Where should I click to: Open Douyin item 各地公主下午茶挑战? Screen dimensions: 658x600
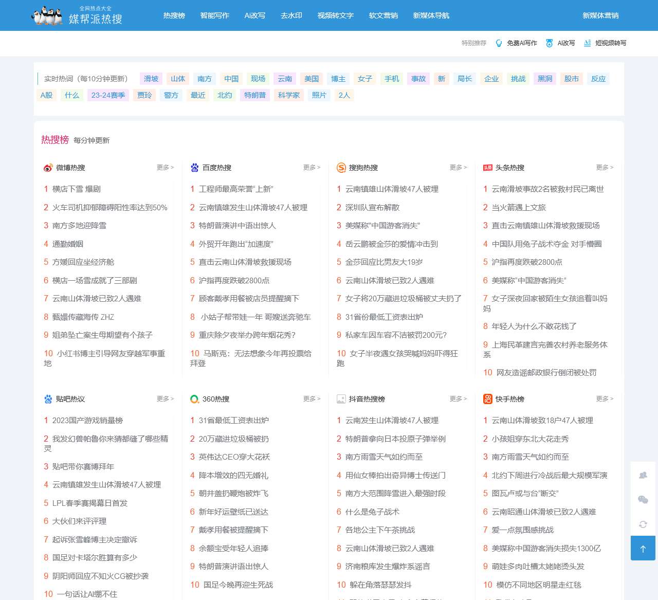click(380, 530)
